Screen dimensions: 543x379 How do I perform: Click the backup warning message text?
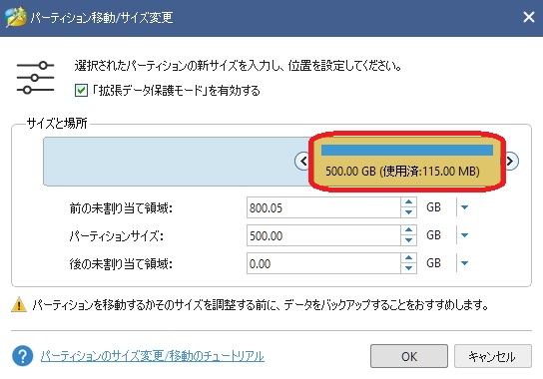261,305
